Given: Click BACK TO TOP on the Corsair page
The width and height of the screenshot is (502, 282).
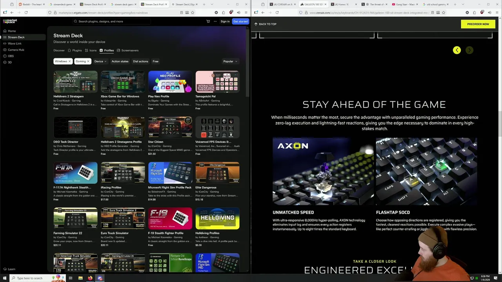Looking at the screenshot, I should (x=266, y=24).
